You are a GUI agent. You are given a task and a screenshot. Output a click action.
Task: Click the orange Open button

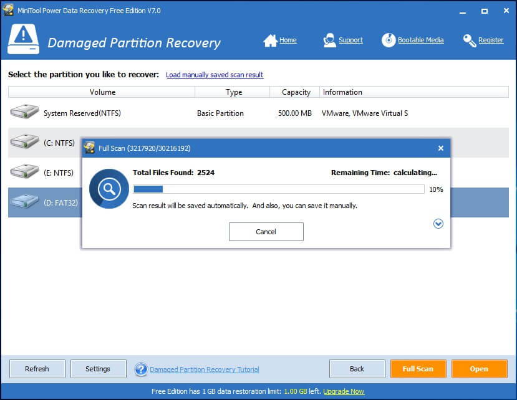pyautogui.click(x=479, y=369)
